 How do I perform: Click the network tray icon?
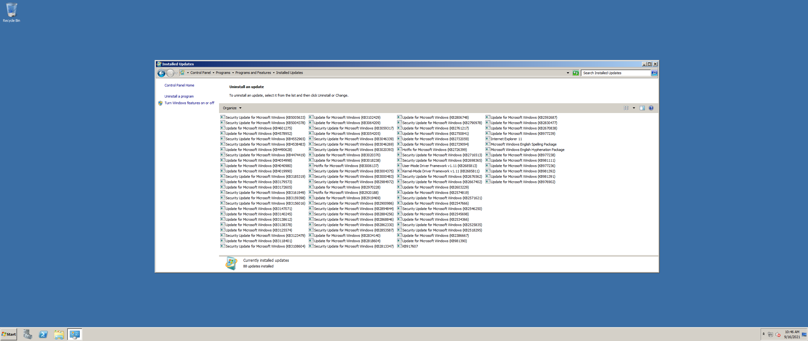pos(770,334)
